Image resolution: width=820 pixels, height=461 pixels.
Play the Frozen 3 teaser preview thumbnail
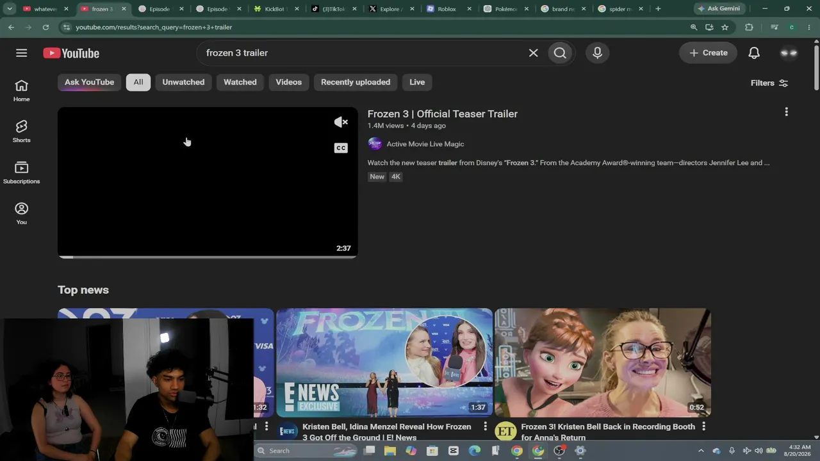[x=208, y=182]
